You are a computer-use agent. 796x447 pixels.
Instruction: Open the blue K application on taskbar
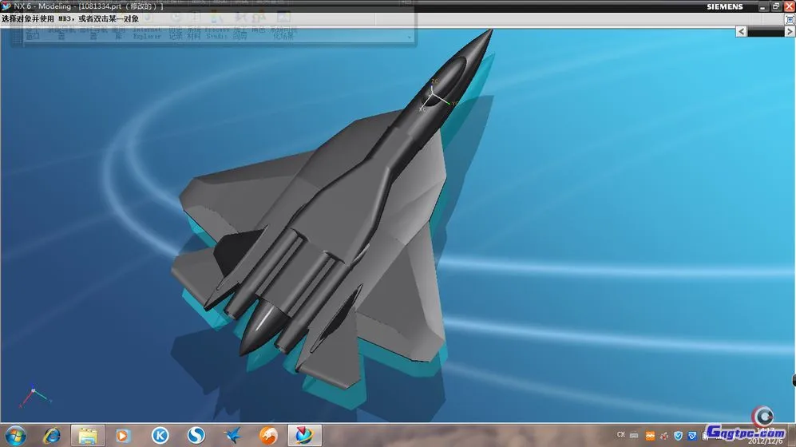tap(160, 435)
